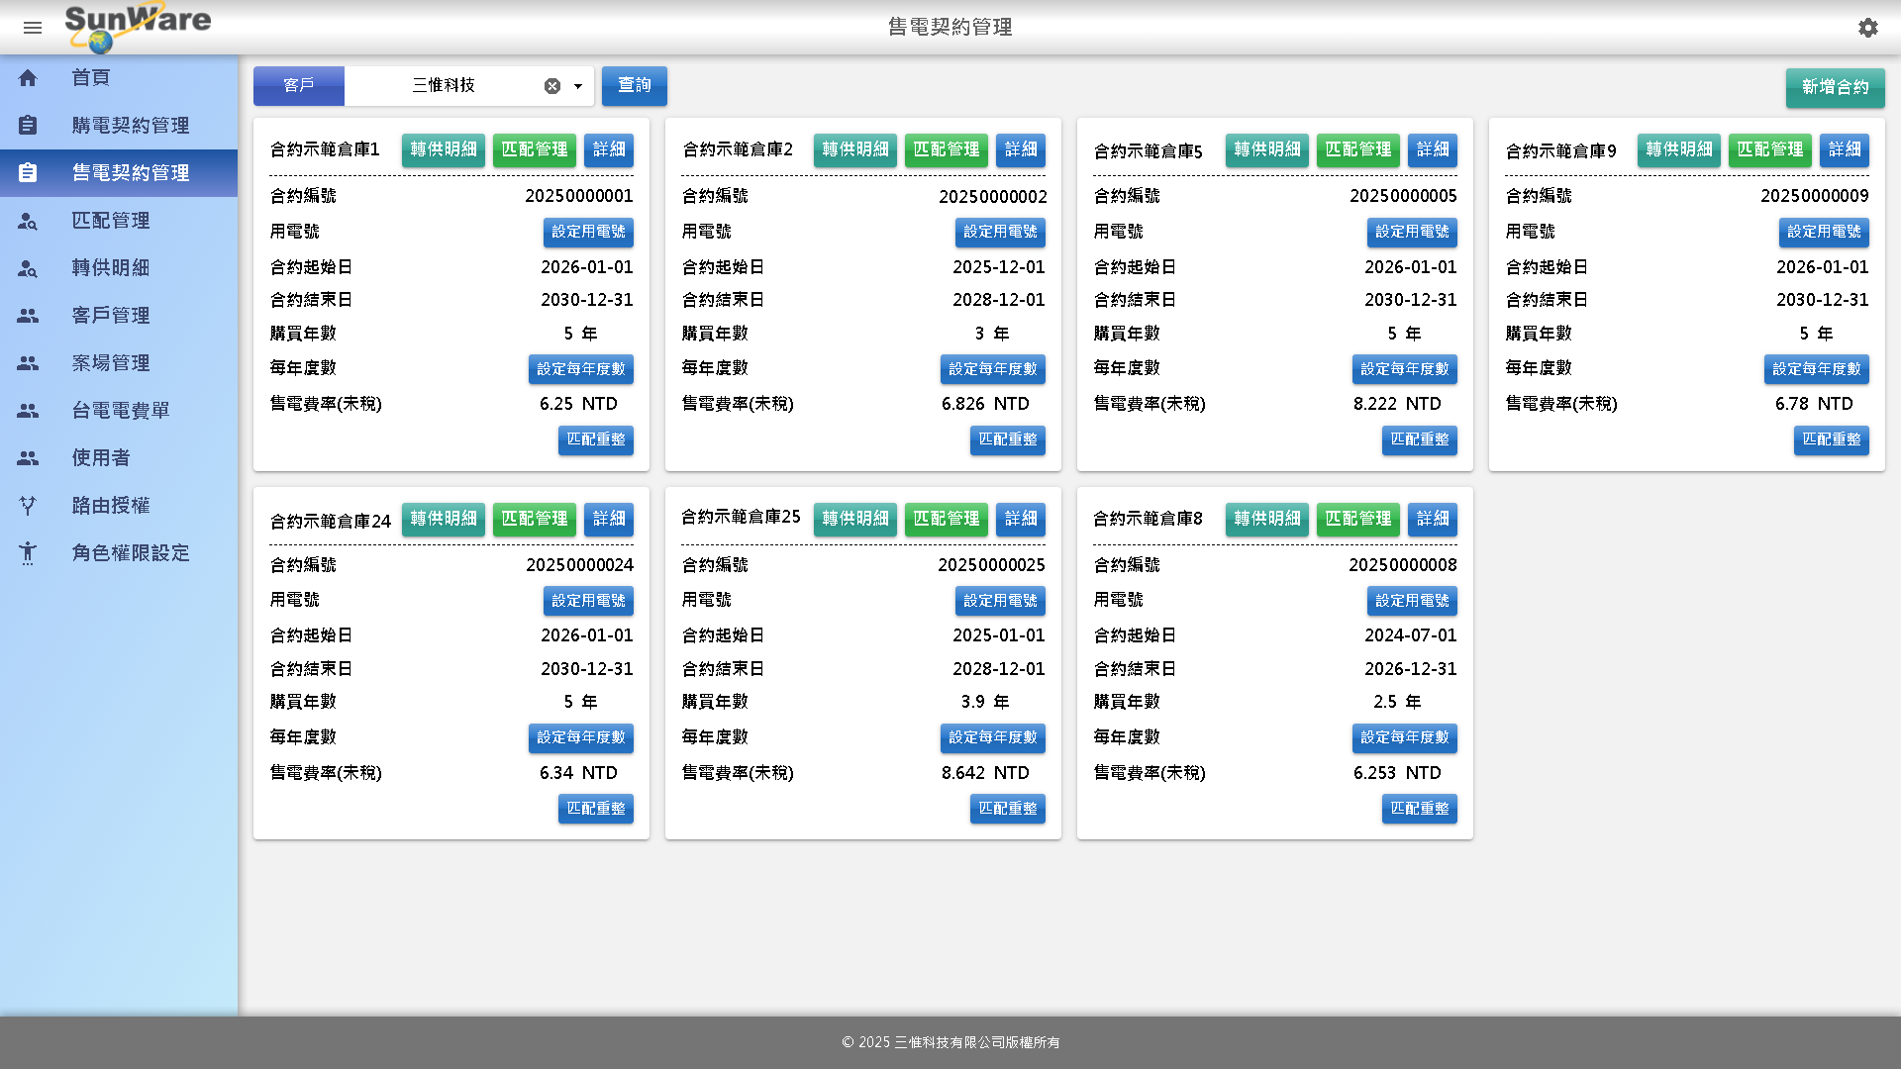Screen dimensions: 1901x1069
Task: Click the customer name input field
Action: (x=444, y=86)
